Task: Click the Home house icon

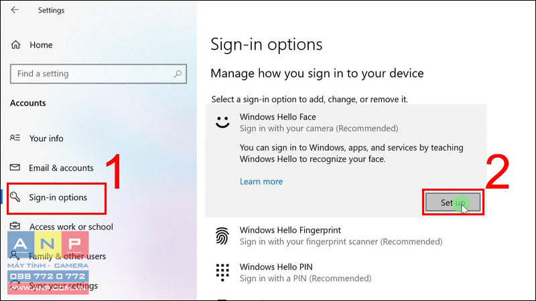Action: click(15, 45)
